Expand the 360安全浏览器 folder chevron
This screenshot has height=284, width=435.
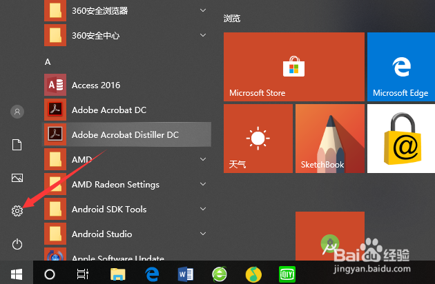[203, 10]
